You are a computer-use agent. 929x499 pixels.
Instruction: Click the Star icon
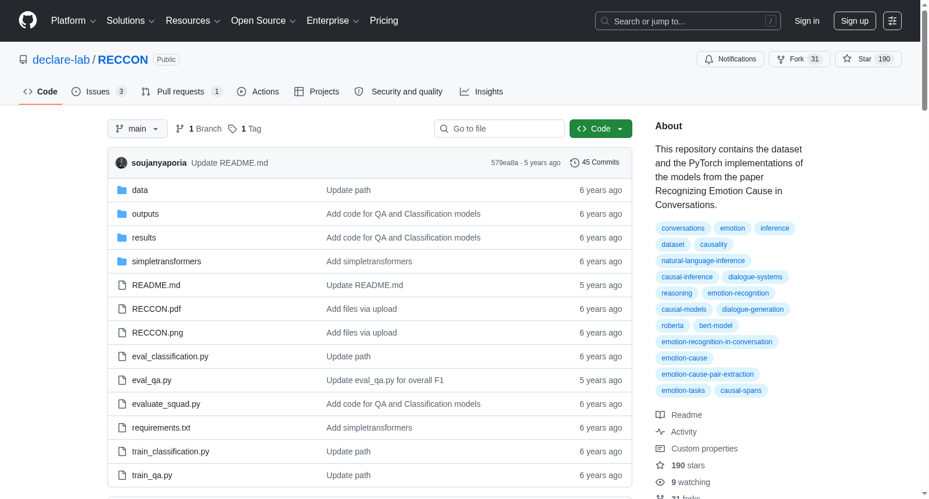coord(847,59)
